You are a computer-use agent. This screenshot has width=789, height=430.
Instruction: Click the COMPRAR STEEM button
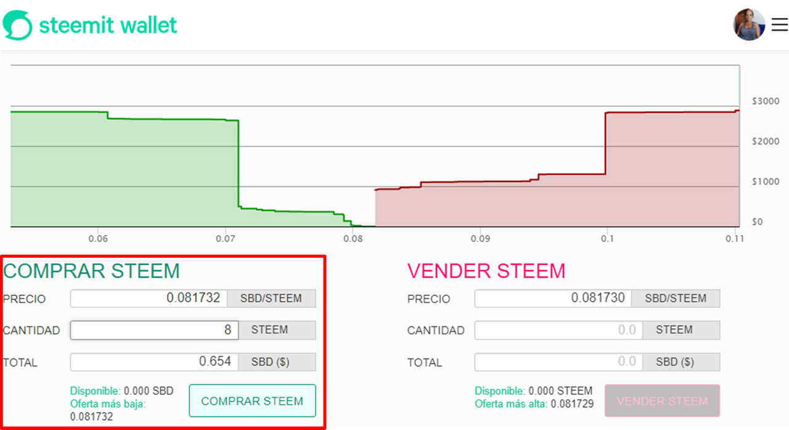click(252, 401)
